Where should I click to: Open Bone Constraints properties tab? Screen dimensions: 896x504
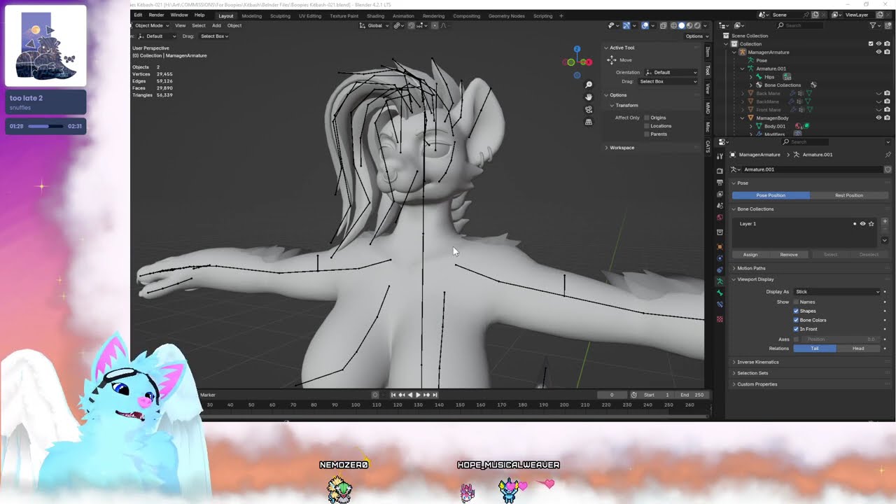[720, 305]
